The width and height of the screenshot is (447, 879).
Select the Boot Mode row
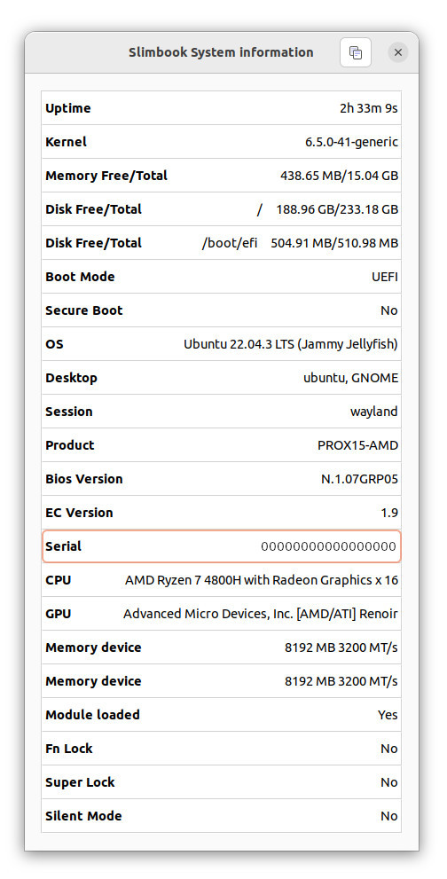click(222, 277)
